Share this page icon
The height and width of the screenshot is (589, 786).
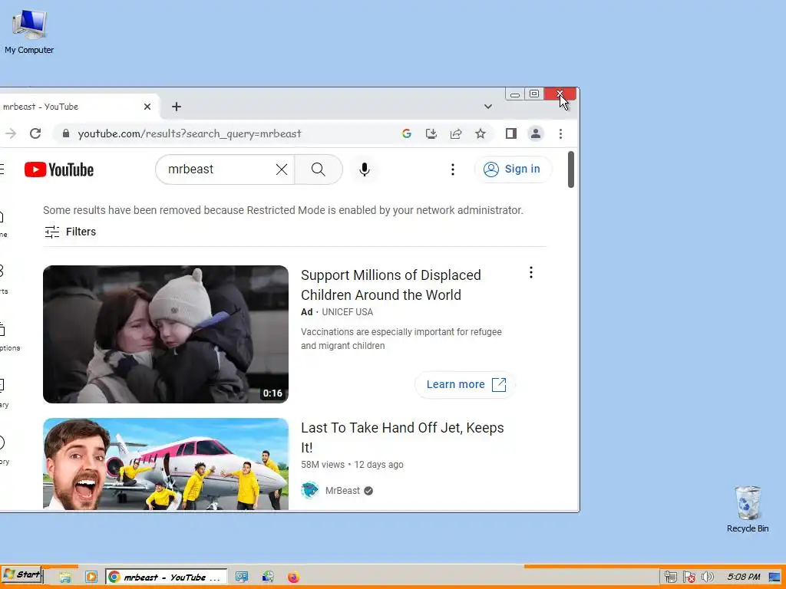(456, 133)
